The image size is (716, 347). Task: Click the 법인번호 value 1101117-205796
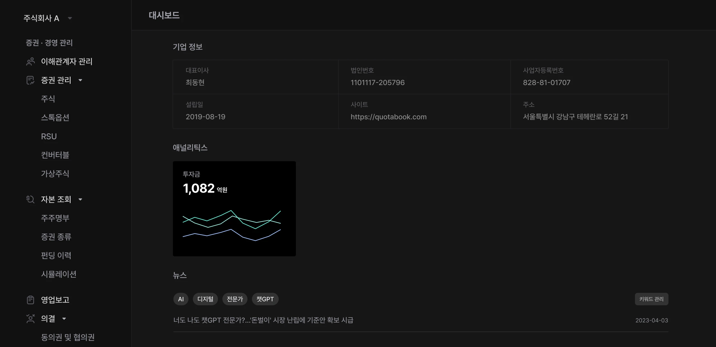[378, 83]
